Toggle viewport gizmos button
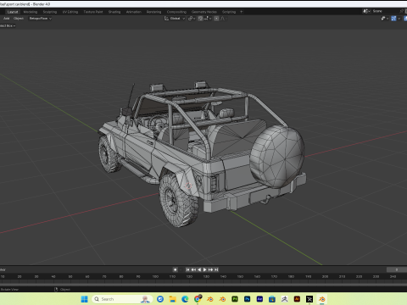This screenshot has height=305, width=407. [393, 19]
